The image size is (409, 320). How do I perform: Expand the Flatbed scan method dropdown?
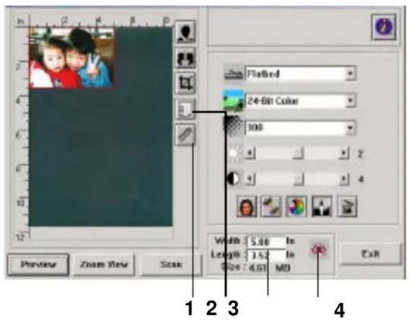(x=350, y=74)
